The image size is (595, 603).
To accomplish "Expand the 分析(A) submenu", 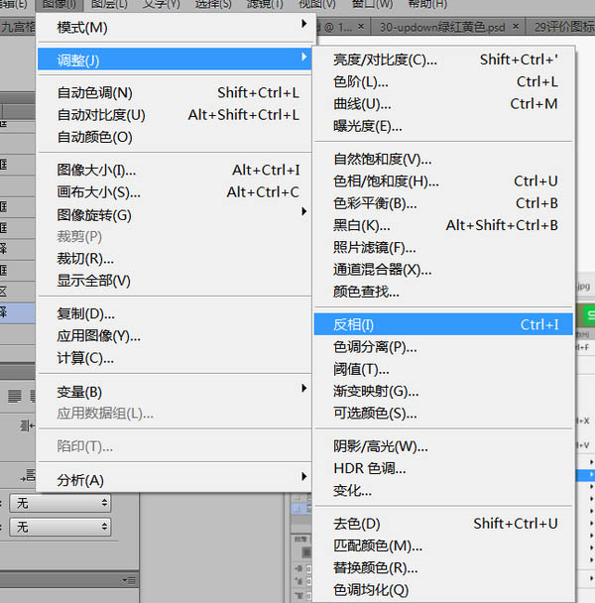I will tap(177, 480).
